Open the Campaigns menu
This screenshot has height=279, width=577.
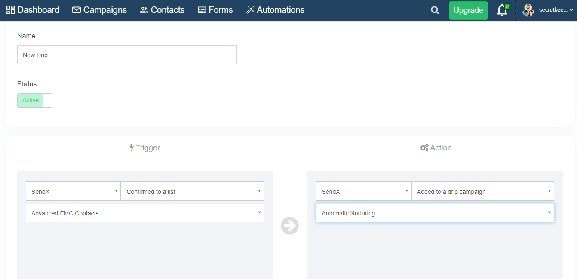tap(99, 10)
